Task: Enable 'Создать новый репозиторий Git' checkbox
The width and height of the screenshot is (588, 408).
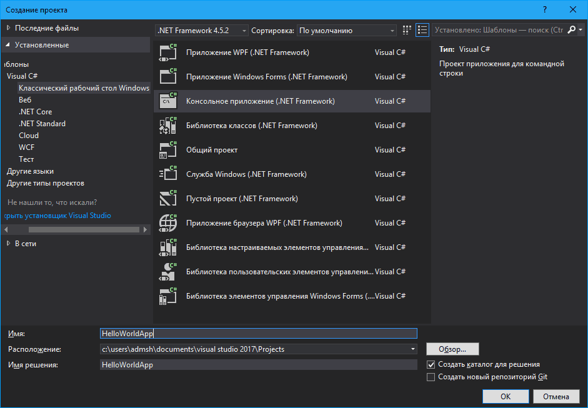Action: (431, 377)
